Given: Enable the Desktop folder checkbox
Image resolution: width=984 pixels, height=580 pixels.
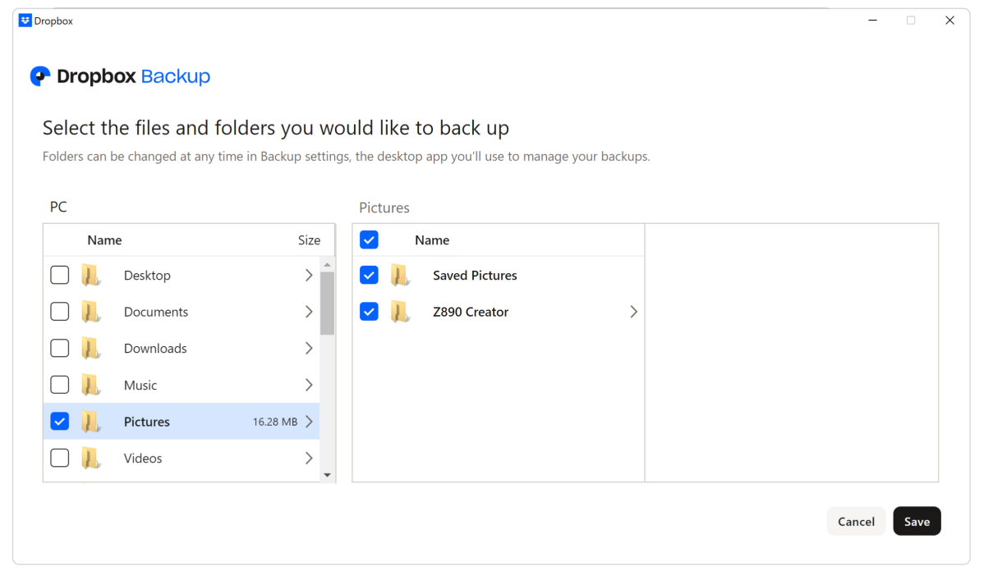Looking at the screenshot, I should 60,276.
